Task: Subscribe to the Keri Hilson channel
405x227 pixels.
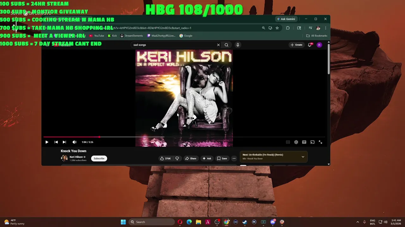Action: 99,159
